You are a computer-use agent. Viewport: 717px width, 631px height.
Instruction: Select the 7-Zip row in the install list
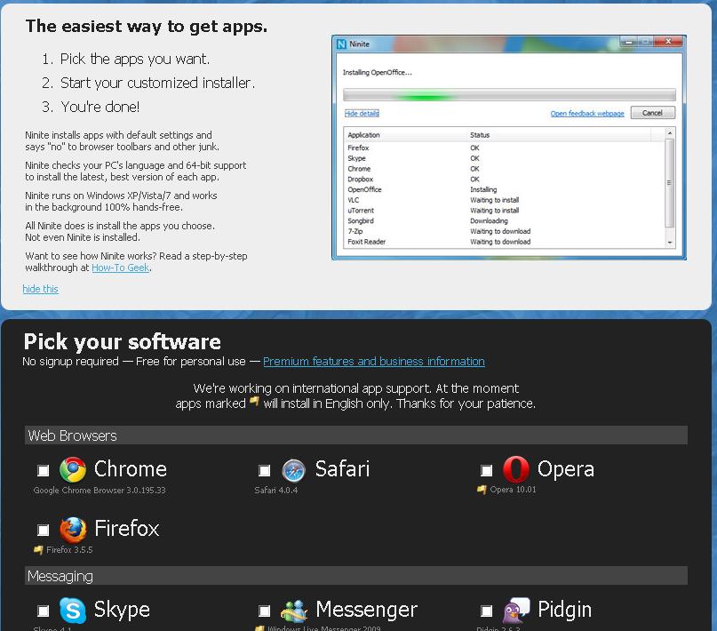[x=505, y=231]
